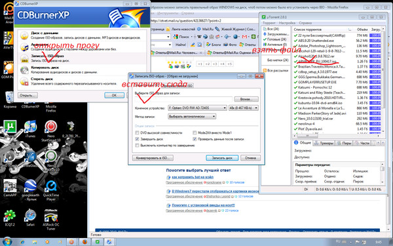
Task: Click the +3 rating button
Action: pos(215,64)
